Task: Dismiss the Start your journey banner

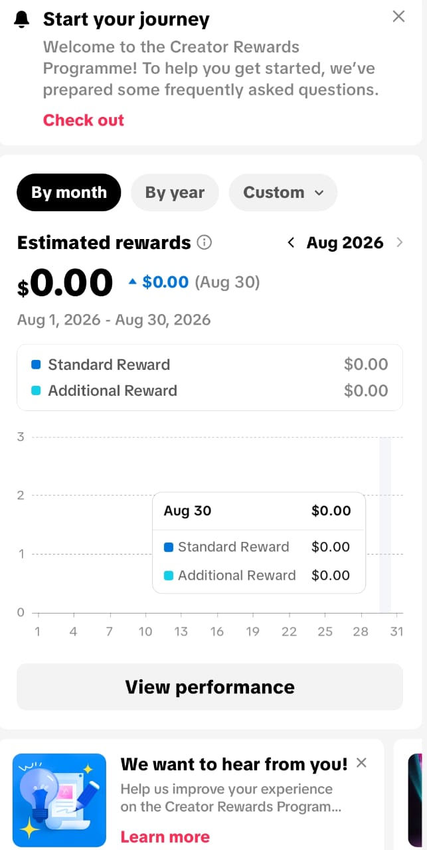Action: 398,17
